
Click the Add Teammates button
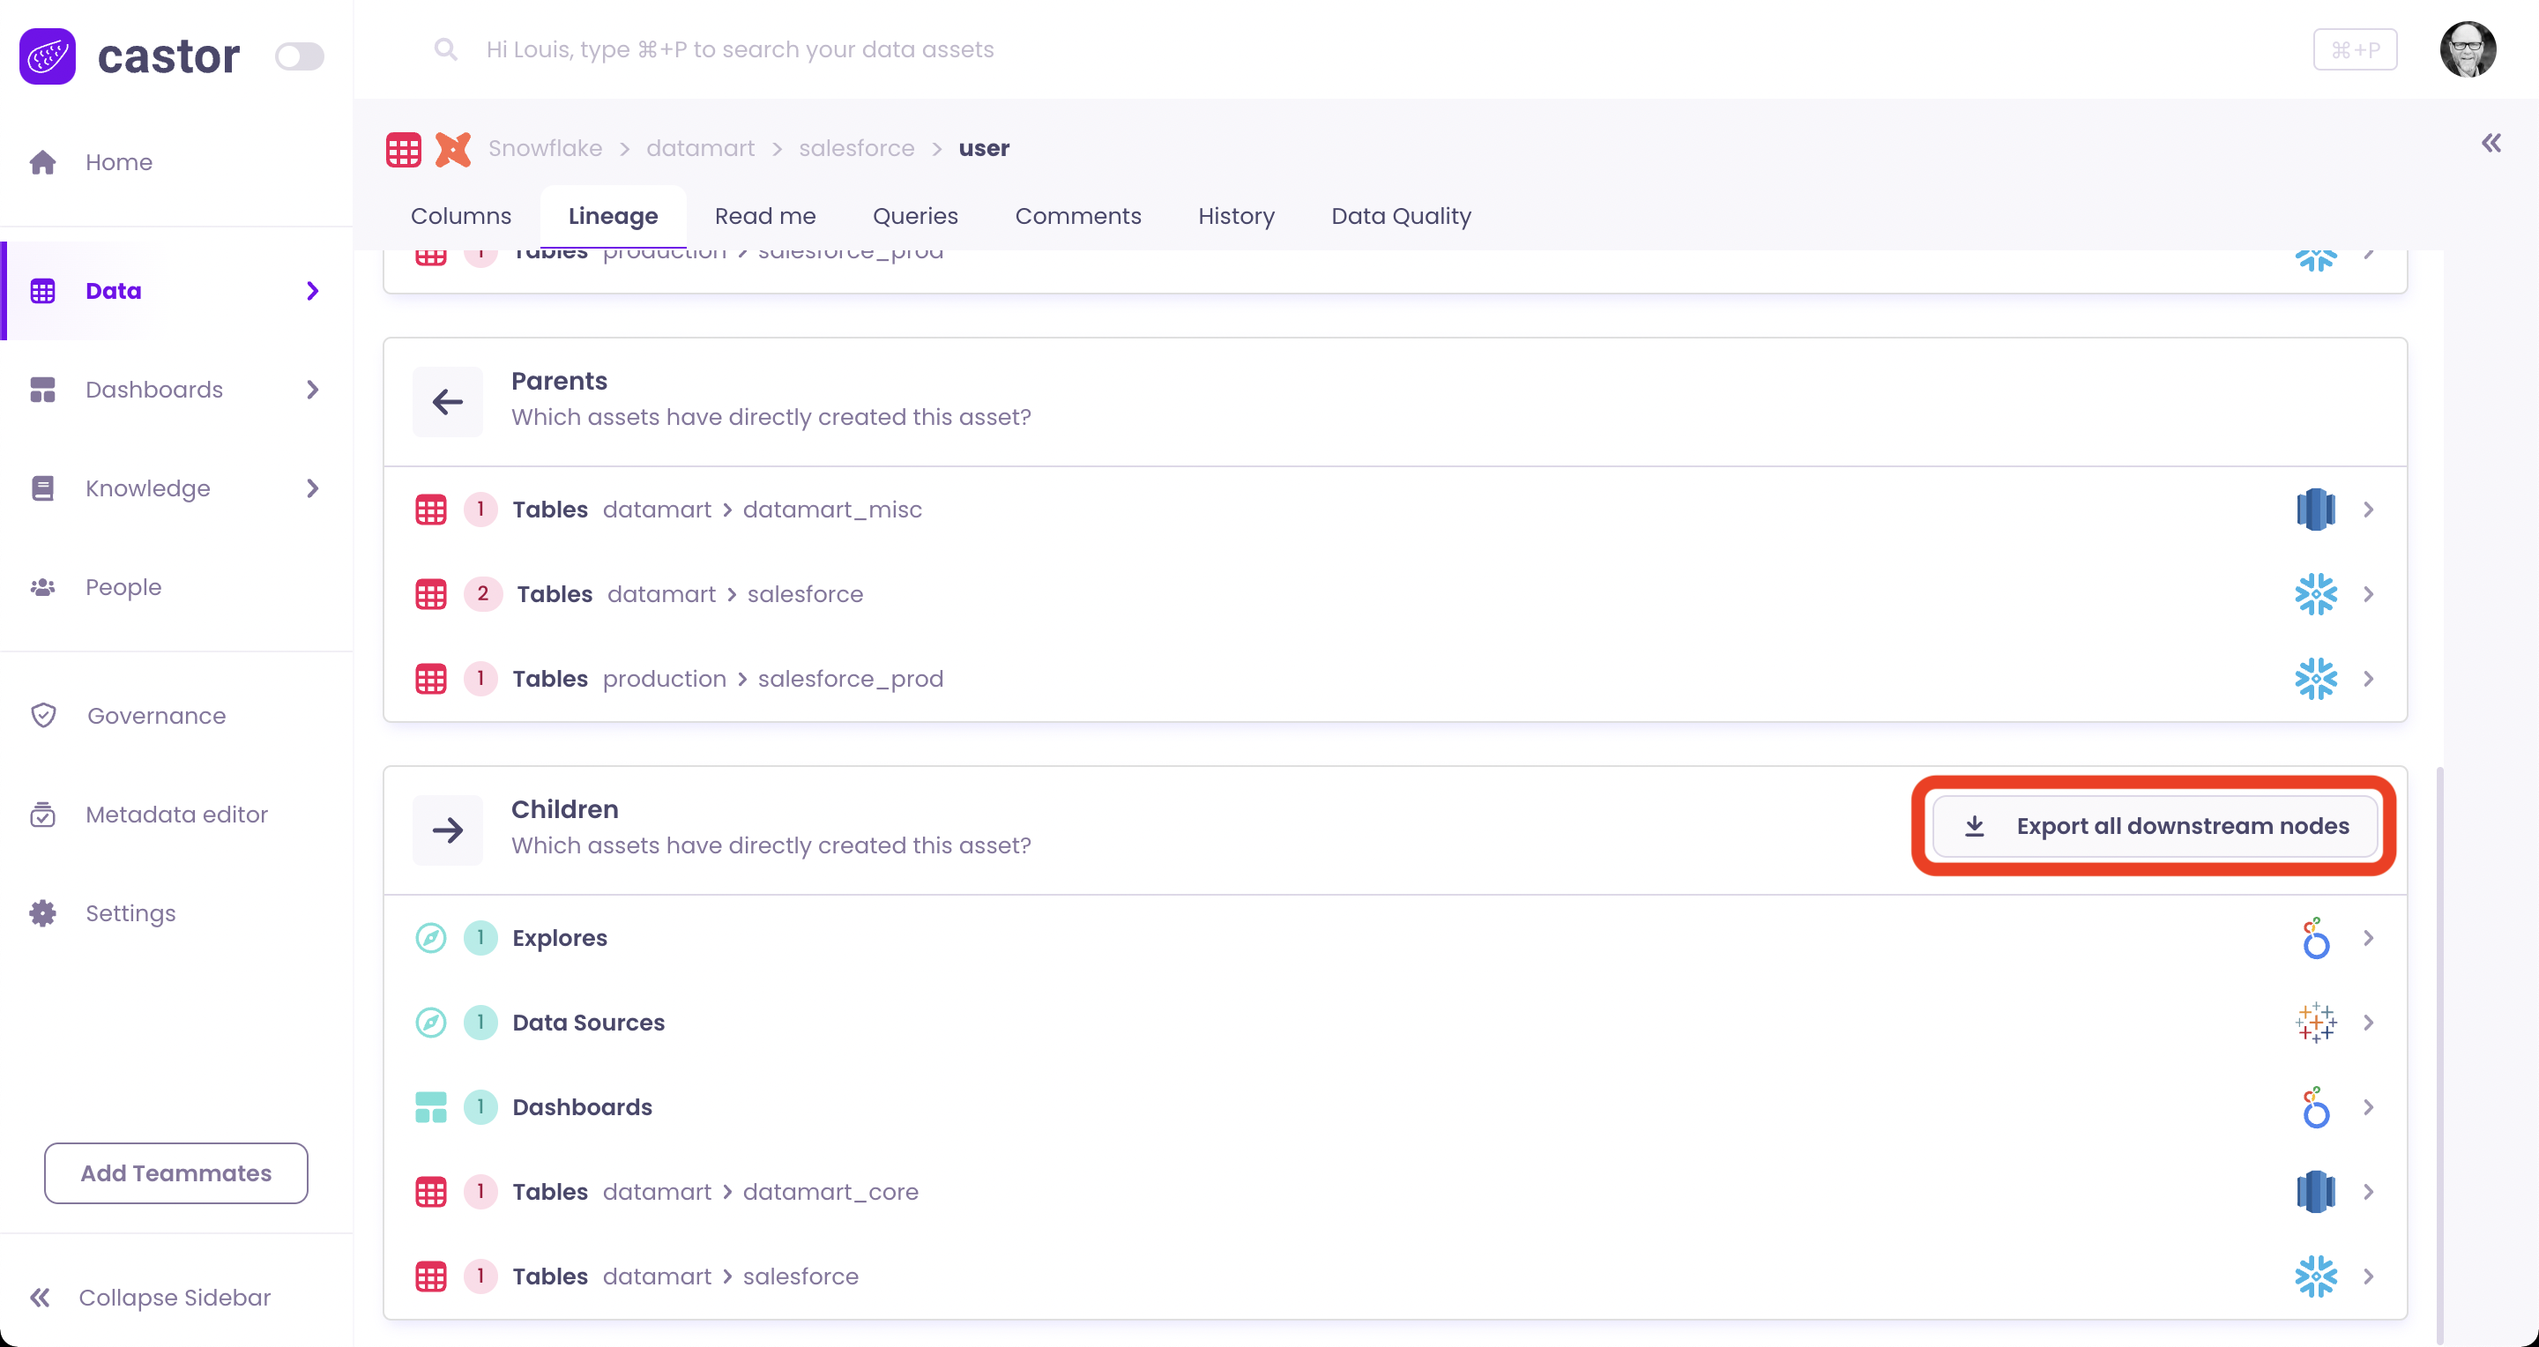pos(175,1172)
